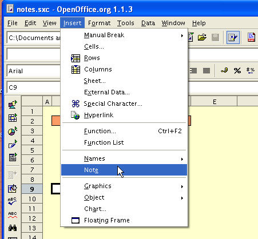Open the Form sidebar tool
Image resolution: width=258 pixels, height=239 pixels.
(13, 157)
